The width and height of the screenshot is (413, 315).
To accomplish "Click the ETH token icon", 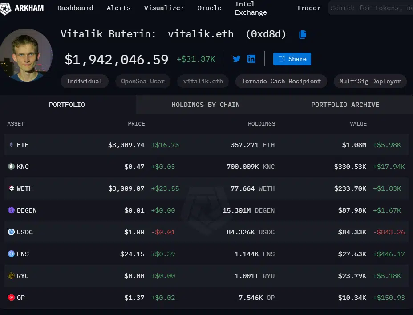I will point(11,145).
